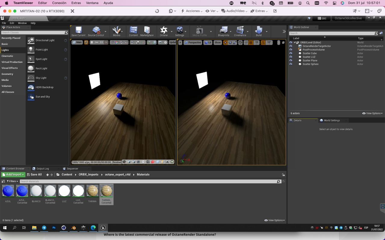Restart the Octane render

click(97, 42)
